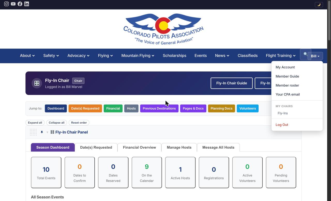Go to the Events page
Image resolution: width=331 pixels, height=201 pixels.
tap(201, 55)
